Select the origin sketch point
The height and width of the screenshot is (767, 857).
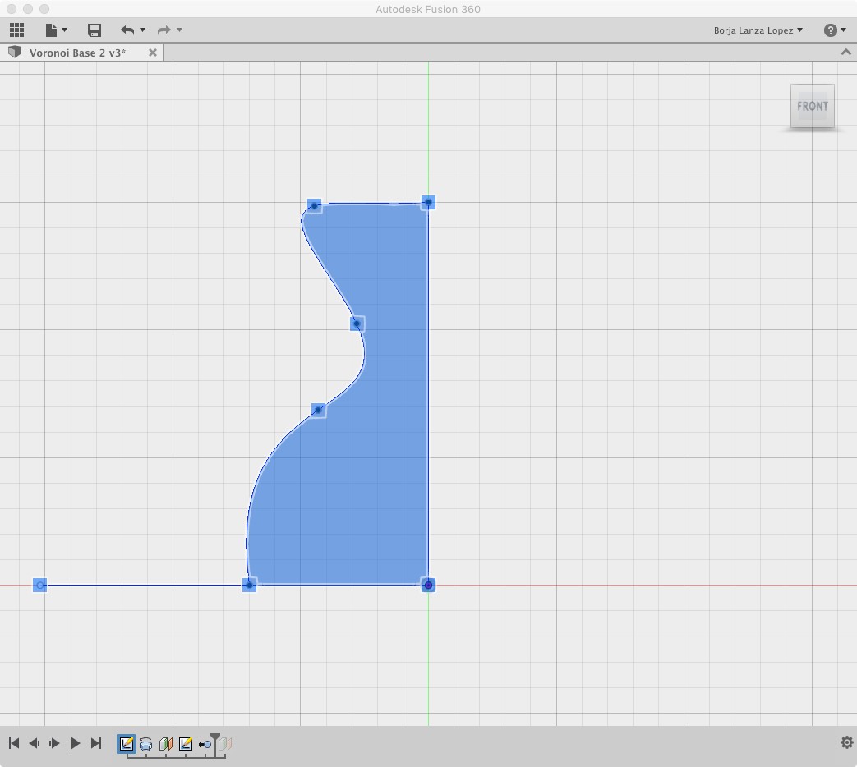pos(429,585)
